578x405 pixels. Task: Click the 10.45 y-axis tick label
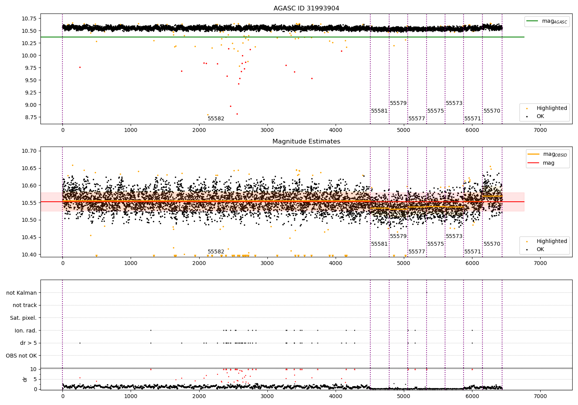pyautogui.click(x=29, y=237)
